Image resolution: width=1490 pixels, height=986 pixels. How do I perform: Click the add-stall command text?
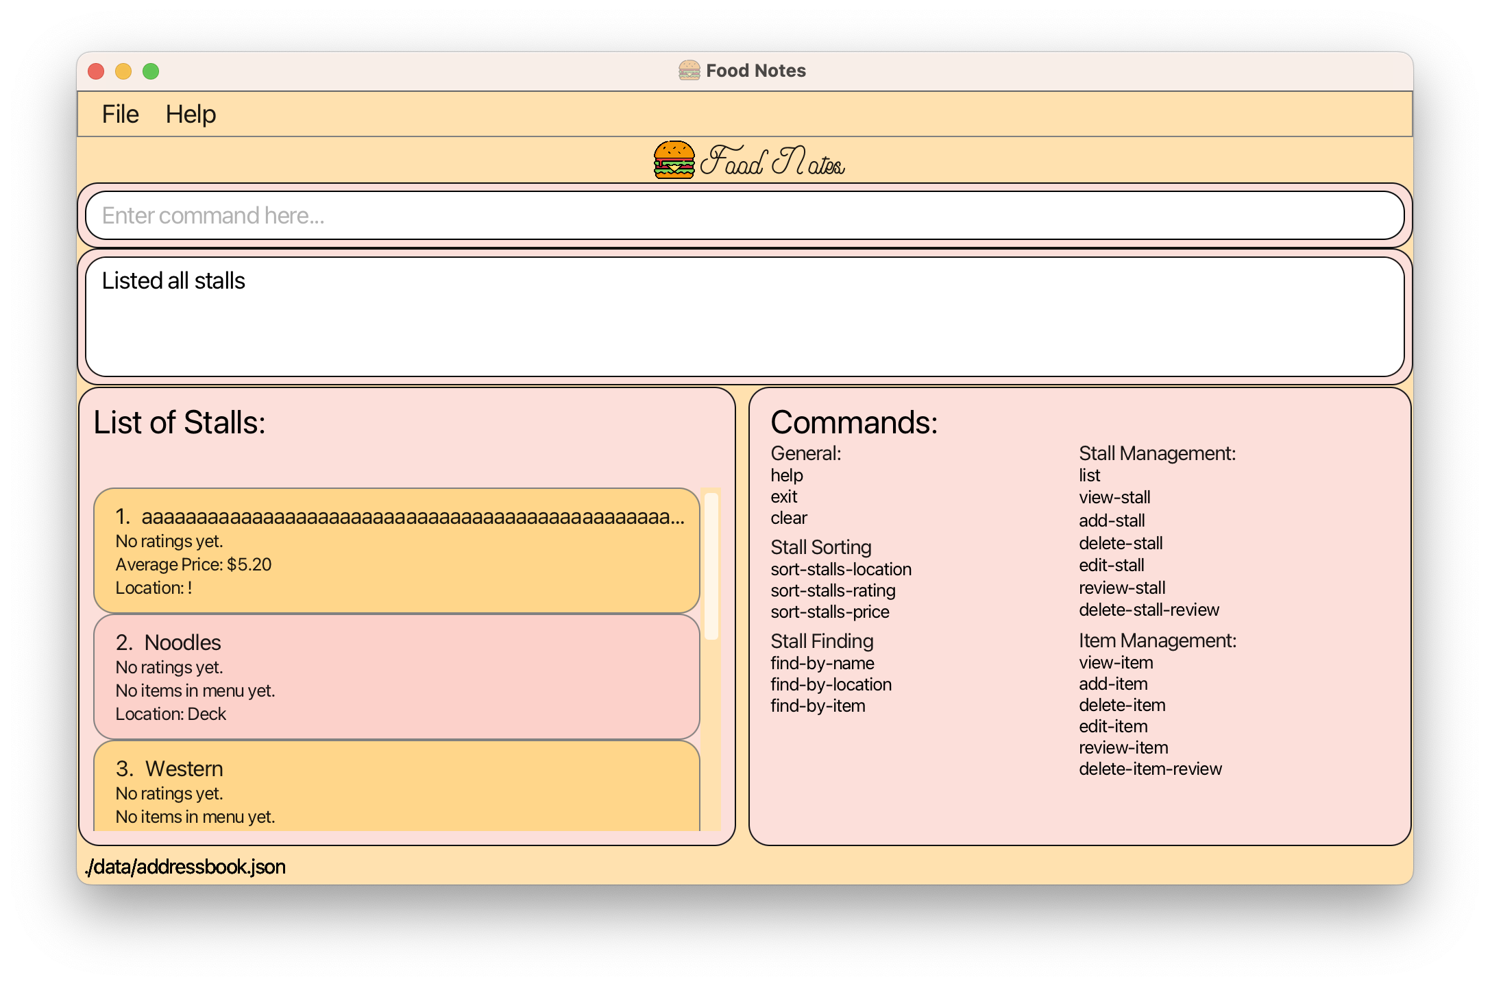[1112, 520]
